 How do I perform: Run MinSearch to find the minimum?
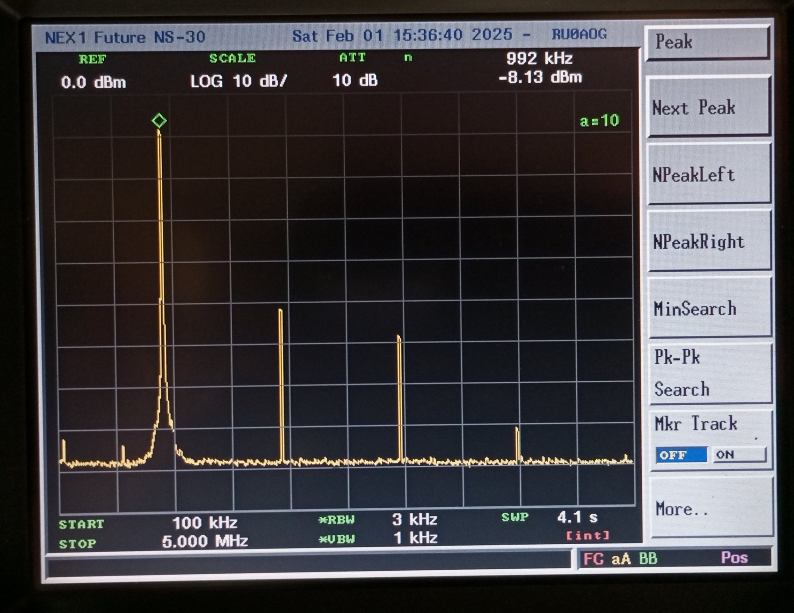pyautogui.click(x=709, y=308)
